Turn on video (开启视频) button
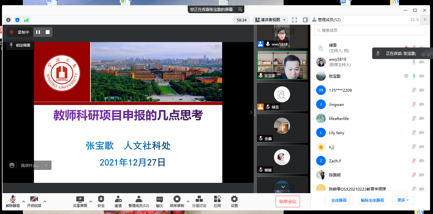 34,199
